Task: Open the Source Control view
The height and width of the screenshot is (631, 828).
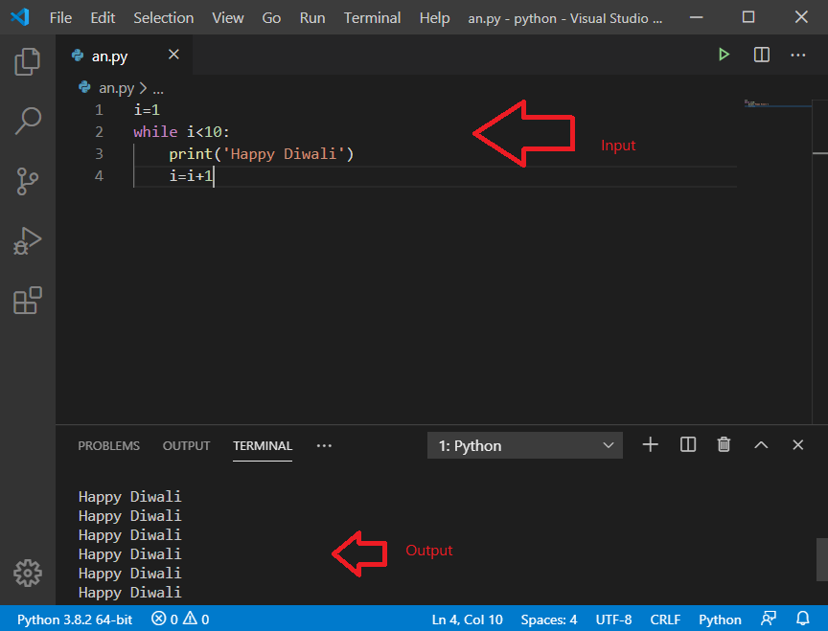Action: coord(27,181)
